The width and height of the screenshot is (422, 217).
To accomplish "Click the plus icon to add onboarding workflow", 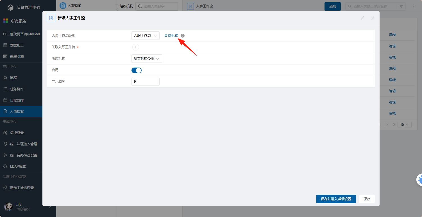I will coord(135,47).
